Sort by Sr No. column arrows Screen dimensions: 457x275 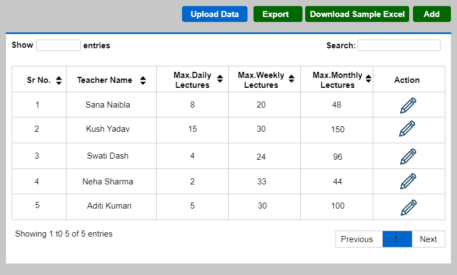pos(59,80)
